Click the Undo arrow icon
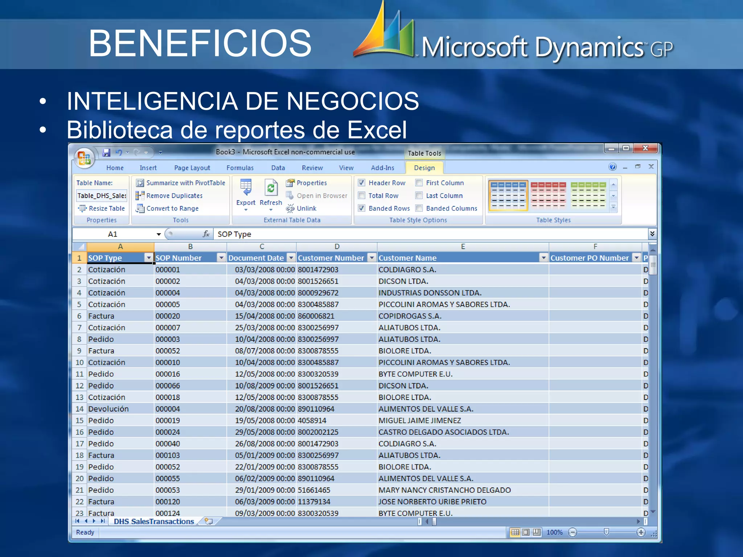 pos(119,153)
